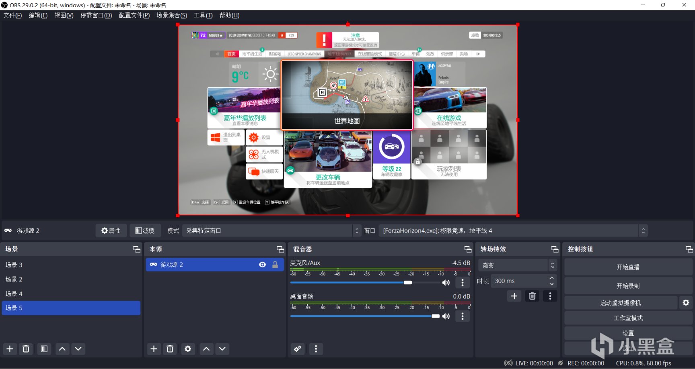695x369 pixels.
Task: Click the 启动虚拟摄像机 button
Action: [x=621, y=303]
